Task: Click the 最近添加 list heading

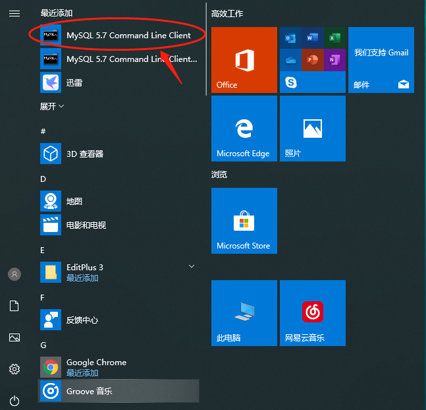Action: [x=56, y=13]
